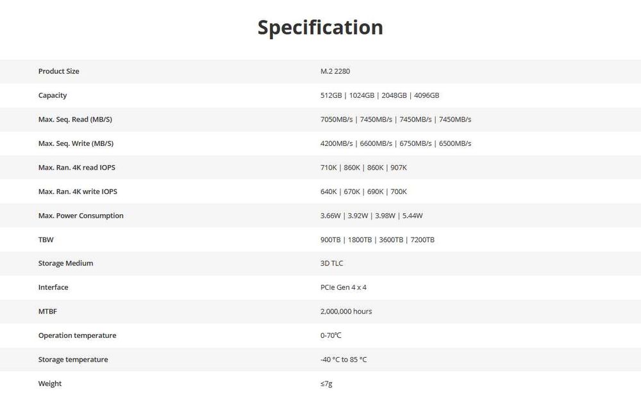Click the sequential write values starting 4200MB/s

click(x=395, y=143)
